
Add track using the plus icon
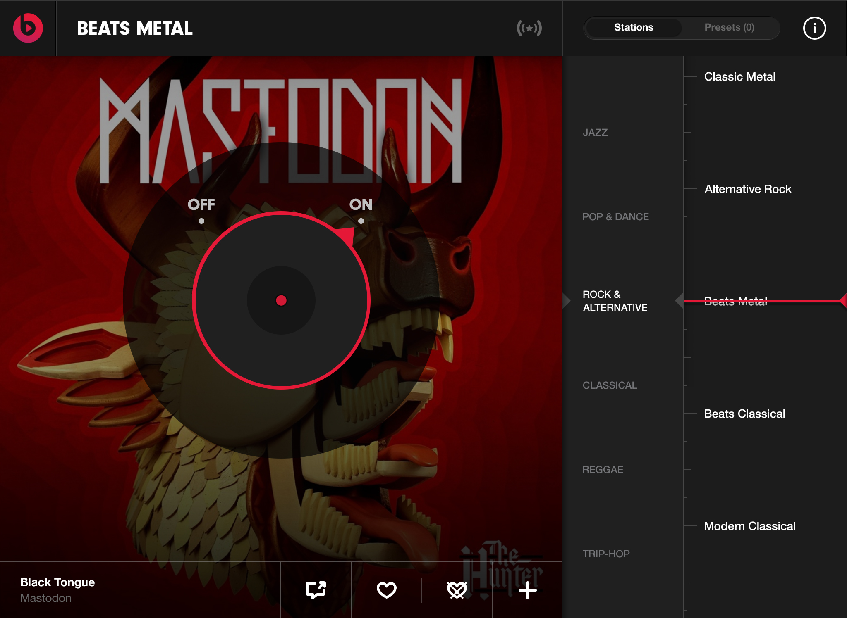click(528, 590)
